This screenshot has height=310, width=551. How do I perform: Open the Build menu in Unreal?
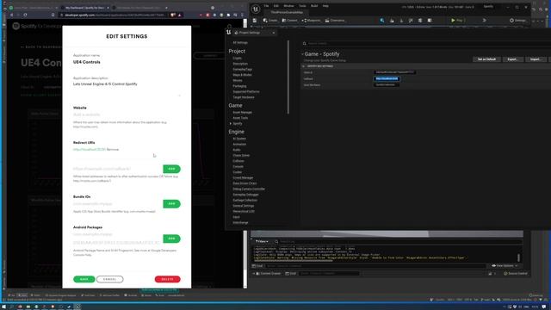(314, 6)
